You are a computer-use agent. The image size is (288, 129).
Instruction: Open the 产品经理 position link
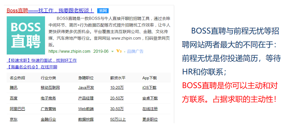click(x=86, y=98)
